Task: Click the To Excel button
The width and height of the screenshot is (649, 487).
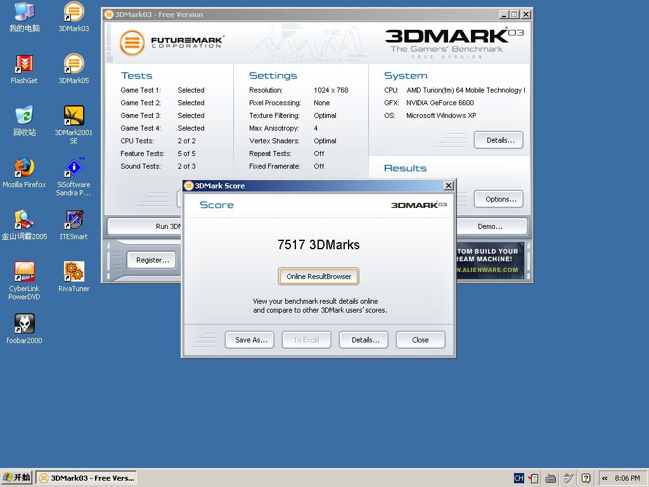Action: [x=306, y=340]
